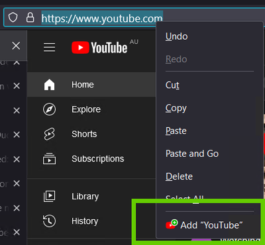Click the Library icon
This screenshot has height=245, width=265.
coord(49,196)
